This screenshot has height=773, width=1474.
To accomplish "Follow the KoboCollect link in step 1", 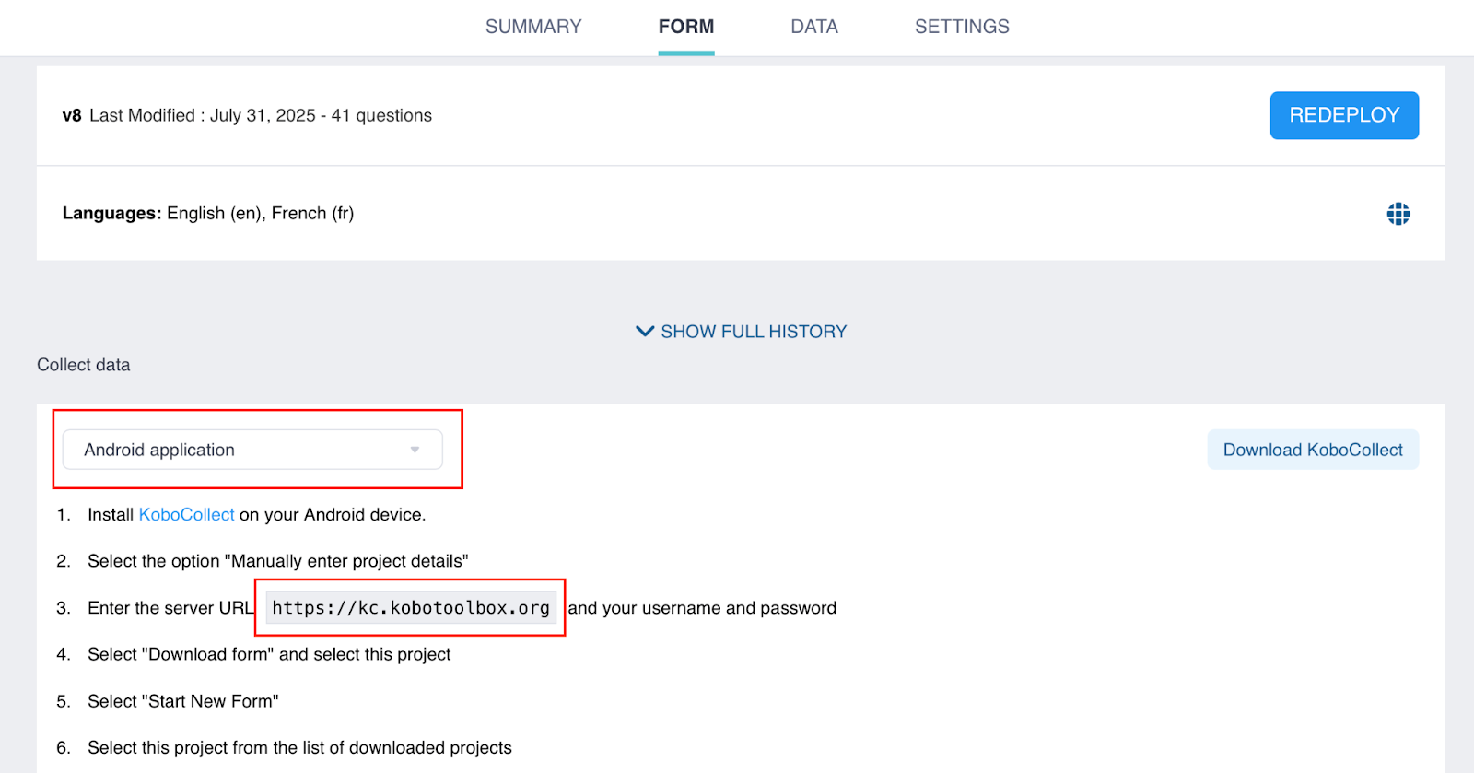I will point(186,515).
